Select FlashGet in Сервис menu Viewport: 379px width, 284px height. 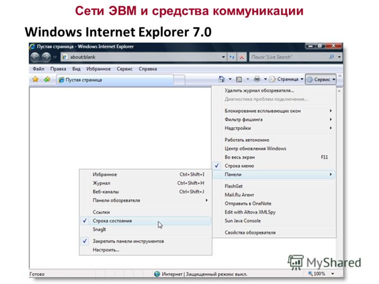pos(274,186)
